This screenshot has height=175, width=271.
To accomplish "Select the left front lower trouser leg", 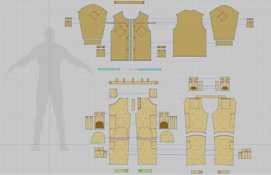I will [119, 152].
